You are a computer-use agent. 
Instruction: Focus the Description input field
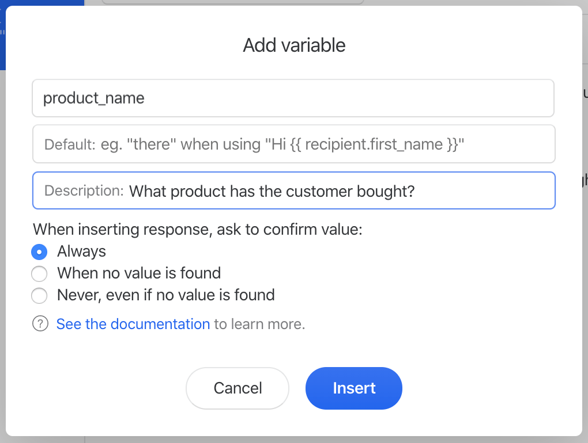pos(293,190)
